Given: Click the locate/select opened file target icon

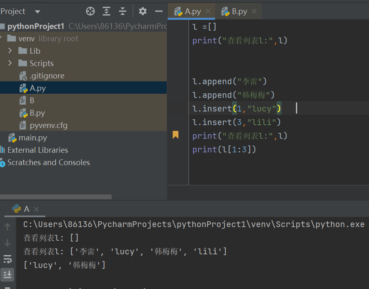Looking at the screenshot, I should tap(90, 11).
